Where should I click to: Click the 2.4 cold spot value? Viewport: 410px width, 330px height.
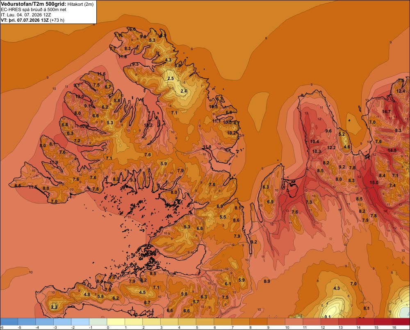click(184, 91)
